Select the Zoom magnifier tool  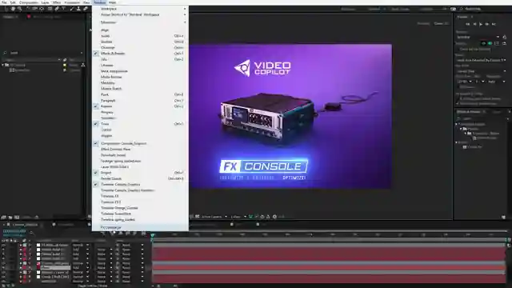[x=19, y=9]
